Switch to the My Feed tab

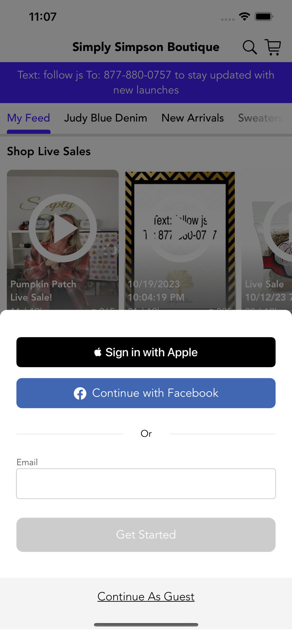28,118
